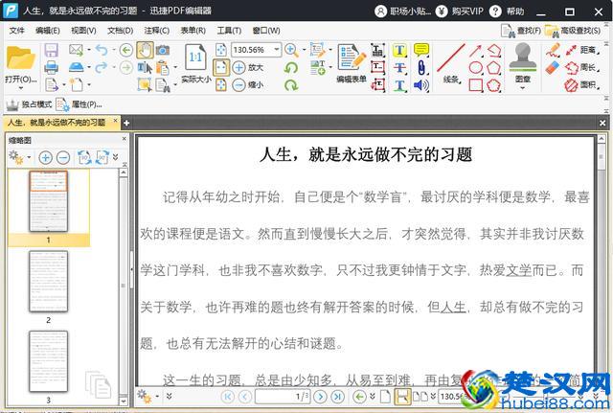Expand the paste clipboard dropdown arrow

174,67
